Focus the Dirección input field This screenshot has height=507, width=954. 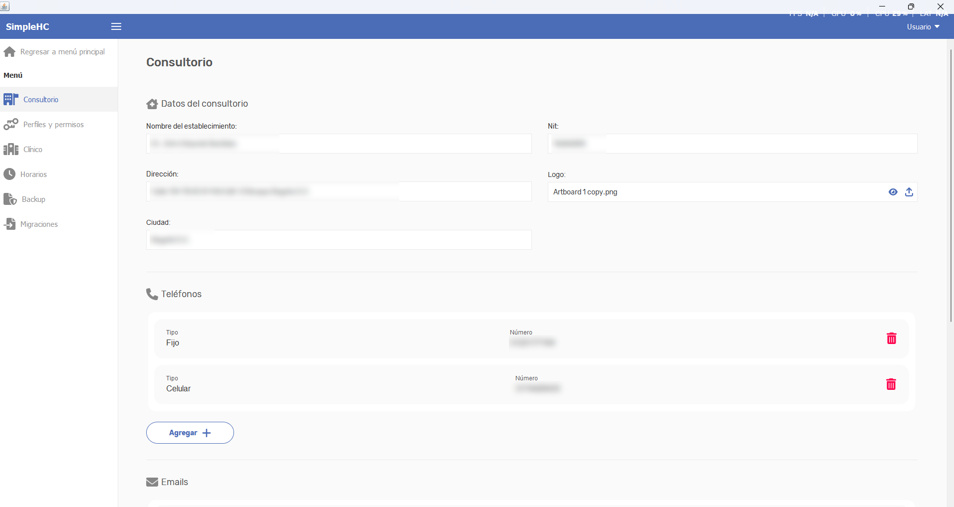click(339, 191)
